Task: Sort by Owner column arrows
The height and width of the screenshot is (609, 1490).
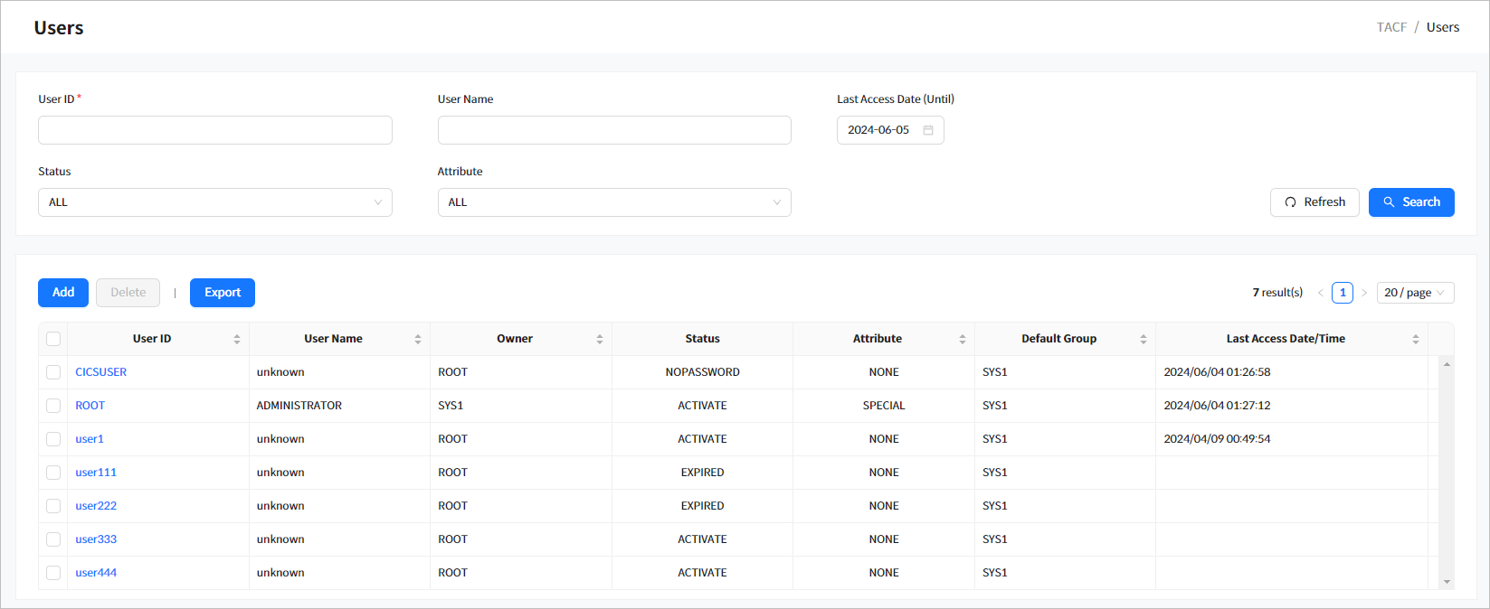Action: click(x=599, y=339)
